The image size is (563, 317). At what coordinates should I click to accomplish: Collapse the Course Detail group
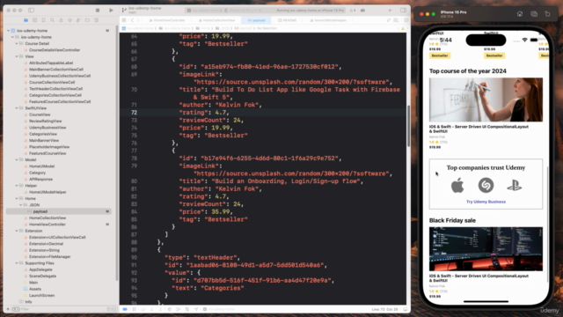tap(17, 43)
